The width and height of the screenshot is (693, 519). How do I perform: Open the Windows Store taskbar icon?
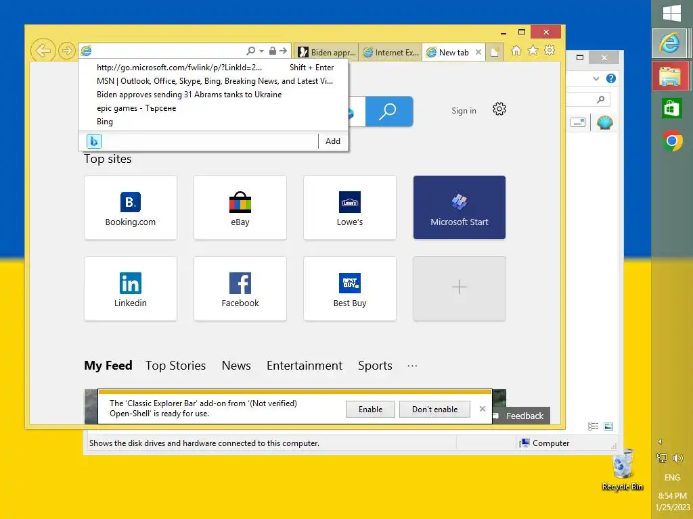tap(672, 109)
